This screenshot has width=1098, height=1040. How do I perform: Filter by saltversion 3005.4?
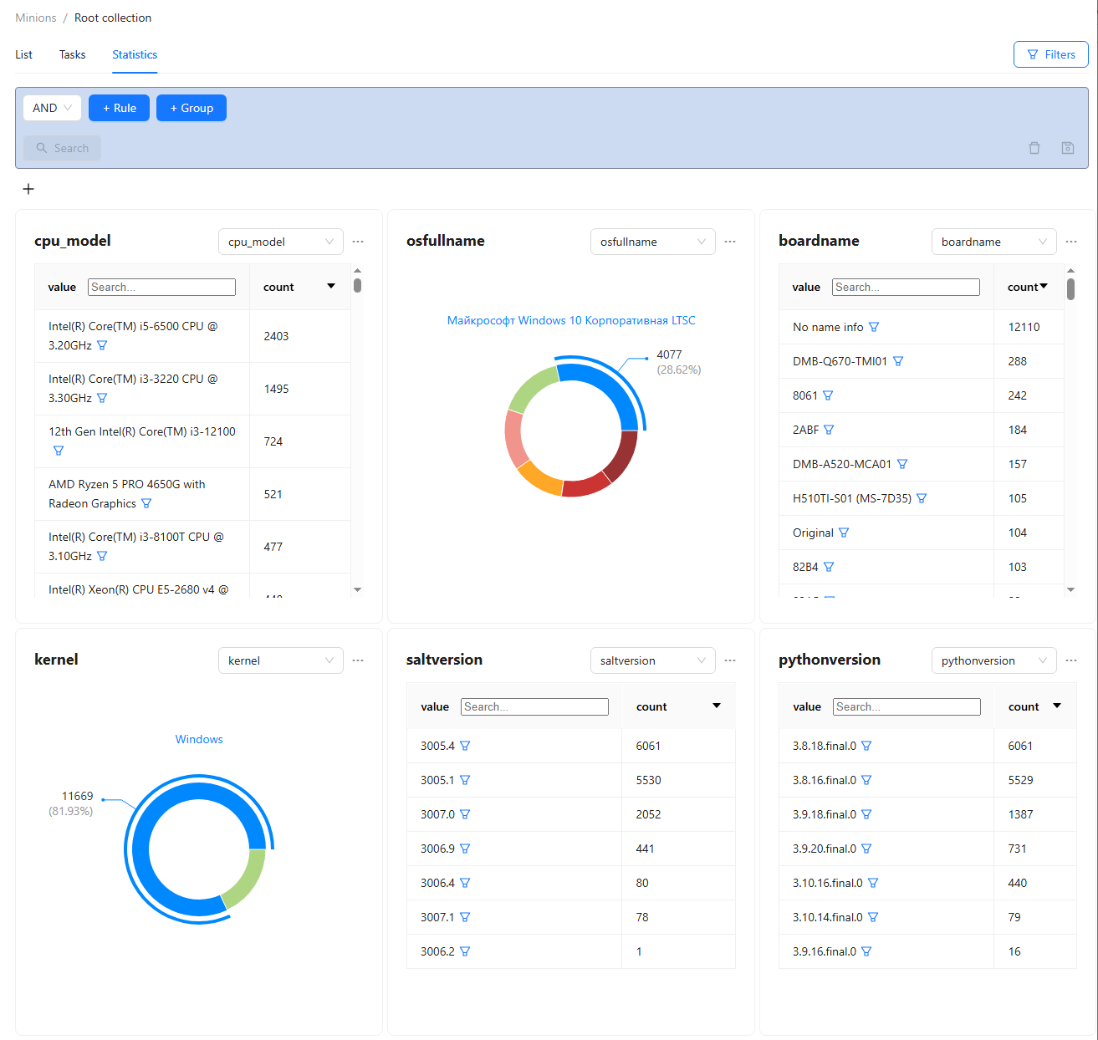[x=465, y=746]
